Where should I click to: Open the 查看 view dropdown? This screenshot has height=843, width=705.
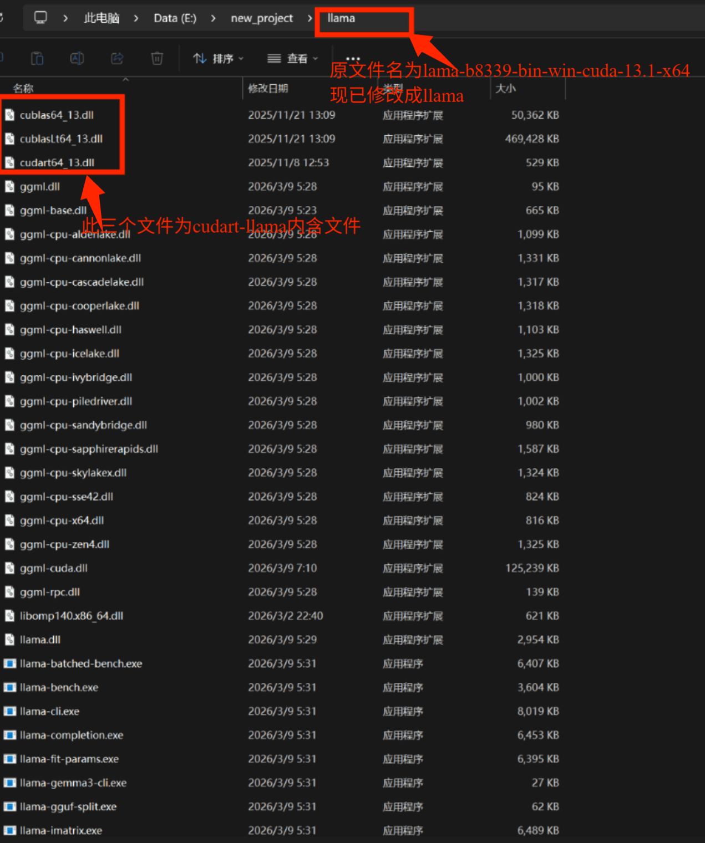pos(292,58)
